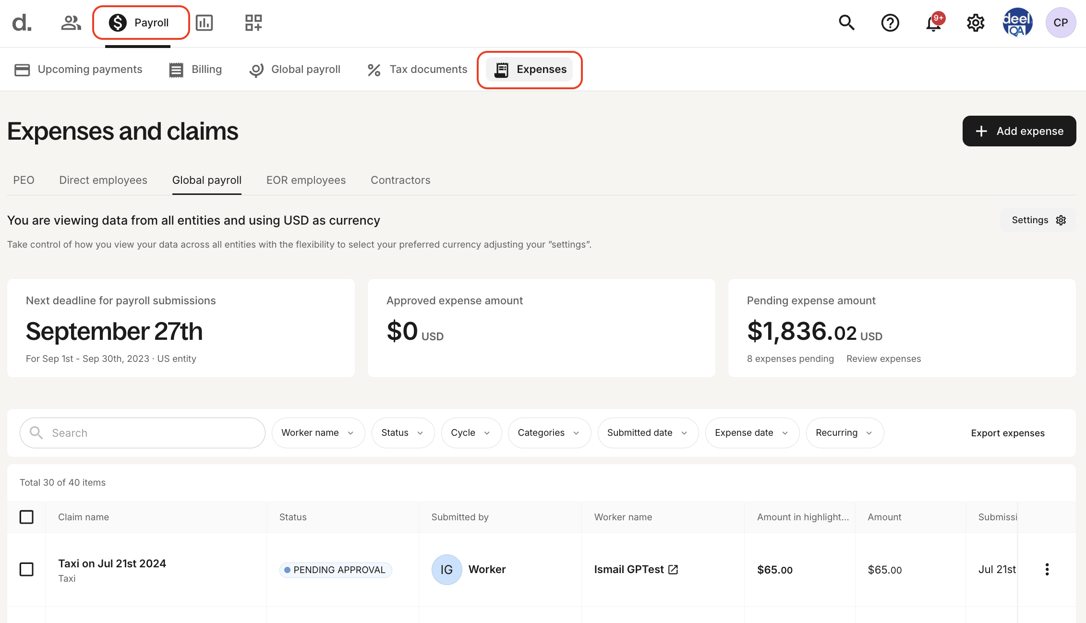Expand the Recurring filter dropdown
The width and height of the screenshot is (1086, 623).
(x=845, y=433)
